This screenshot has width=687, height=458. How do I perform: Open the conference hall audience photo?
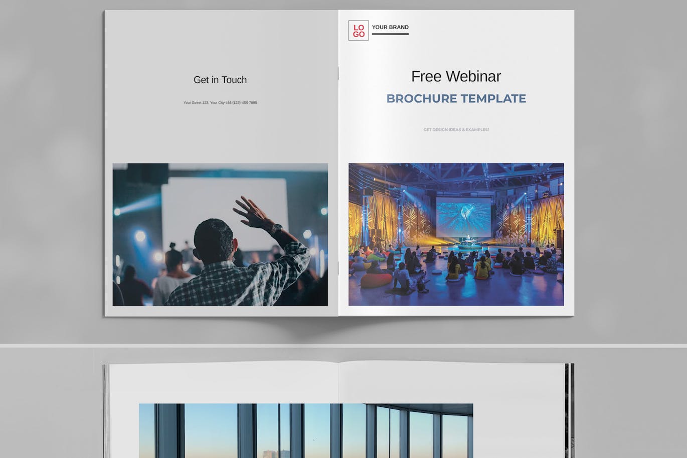tap(456, 234)
